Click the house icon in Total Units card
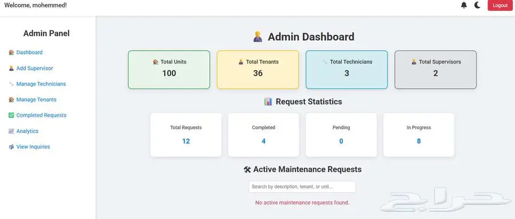515x219 pixels. pos(156,62)
